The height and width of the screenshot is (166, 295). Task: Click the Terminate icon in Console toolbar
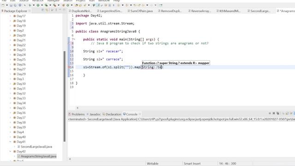270,113
